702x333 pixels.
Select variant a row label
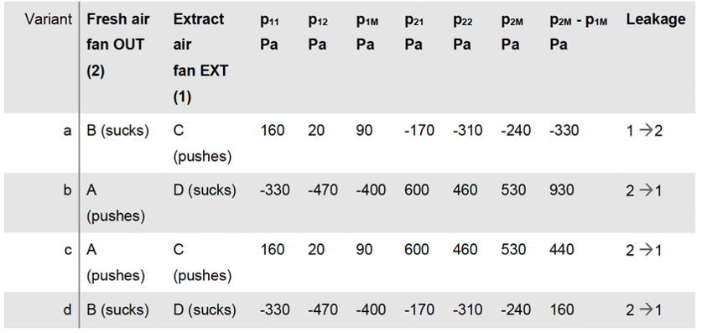pos(68,131)
